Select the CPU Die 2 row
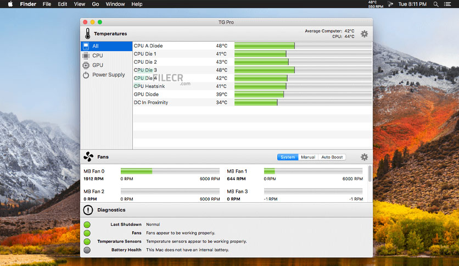459x266 pixels. tap(253, 62)
